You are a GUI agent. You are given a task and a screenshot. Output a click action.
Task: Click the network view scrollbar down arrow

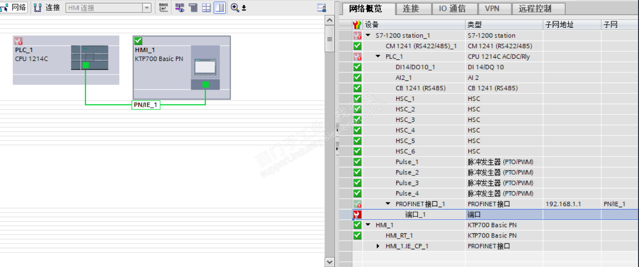point(329,262)
